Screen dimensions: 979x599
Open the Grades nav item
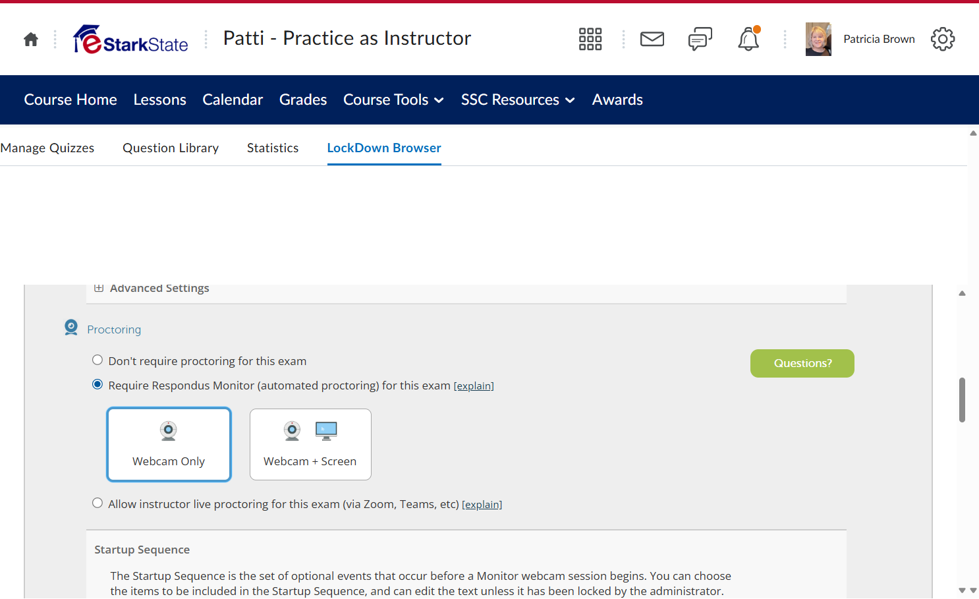tap(303, 100)
